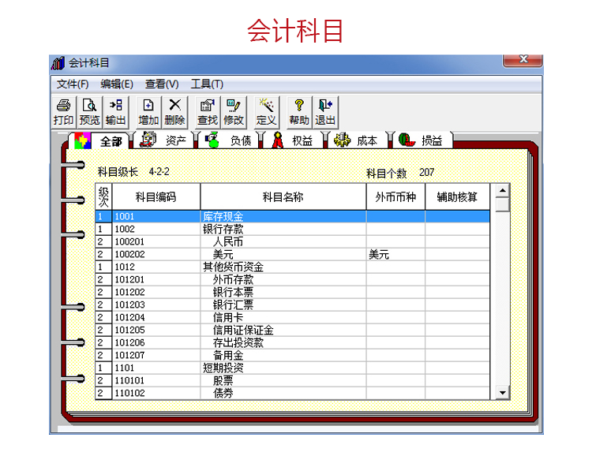Open the 工具(T) menu
592x456 pixels.
click(207, 84)
